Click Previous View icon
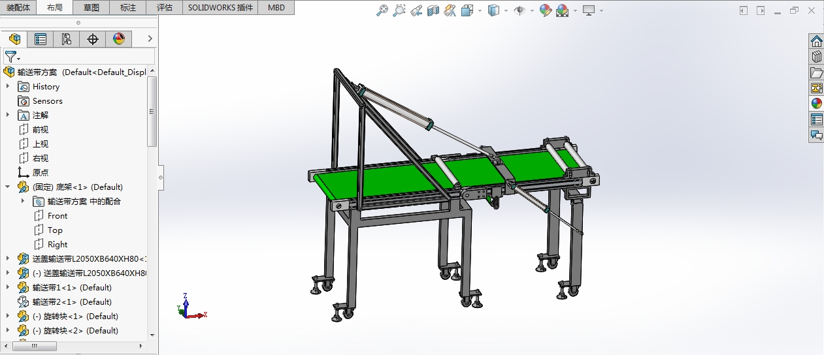The height and width of the screenshot is (355, 824). coord(416,10)
